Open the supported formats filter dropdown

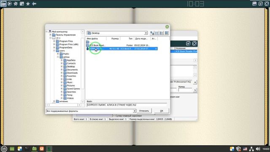134,111
